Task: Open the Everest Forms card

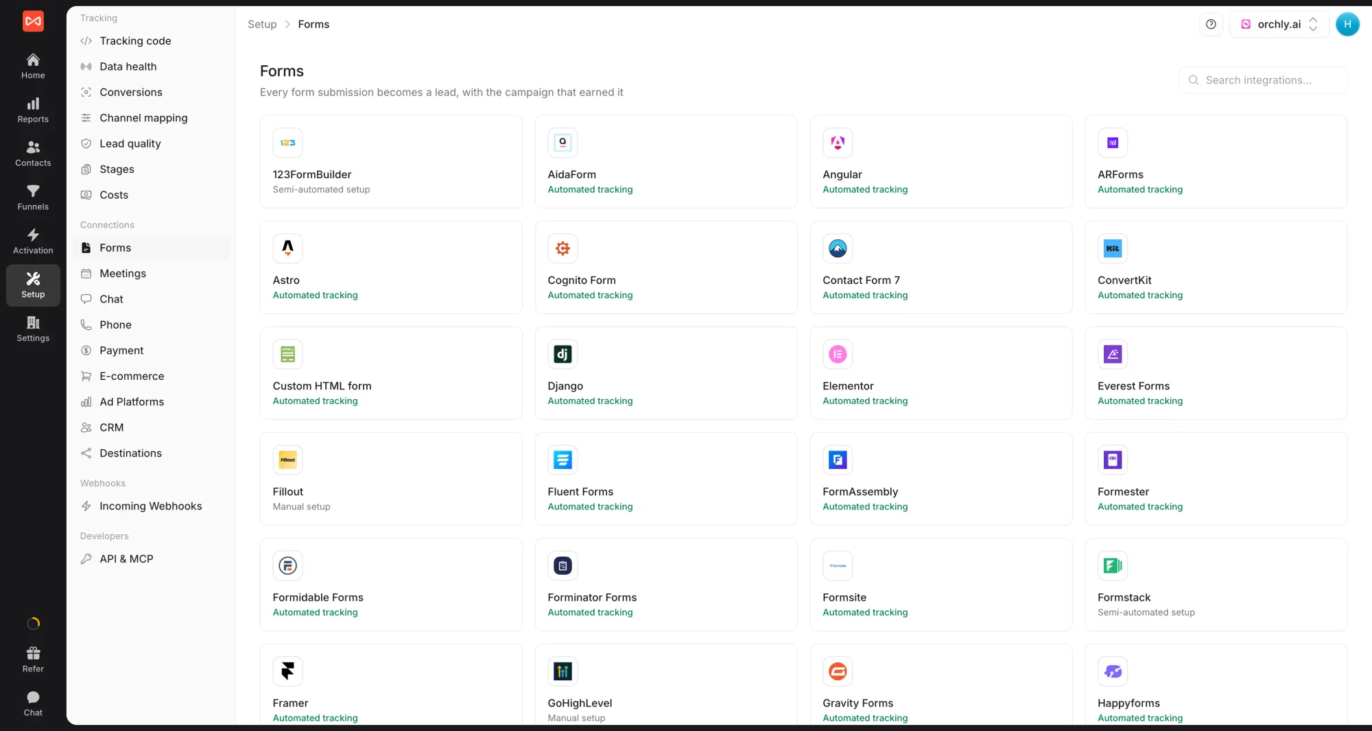Action: click(1216, 373)
